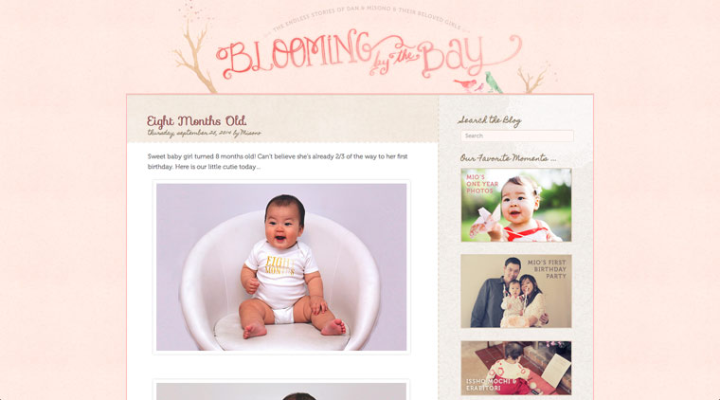Click the pink bird icon in header

[x=465, y=84]
